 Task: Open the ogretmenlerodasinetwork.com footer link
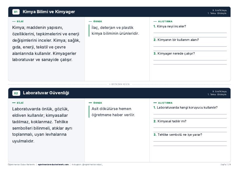click(53, 165)
